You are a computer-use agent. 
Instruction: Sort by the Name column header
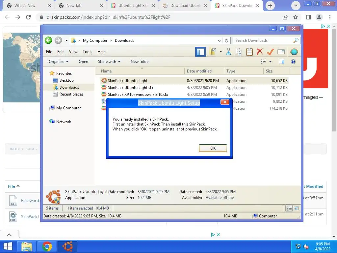pyautogui.click(x=140, y=71)
